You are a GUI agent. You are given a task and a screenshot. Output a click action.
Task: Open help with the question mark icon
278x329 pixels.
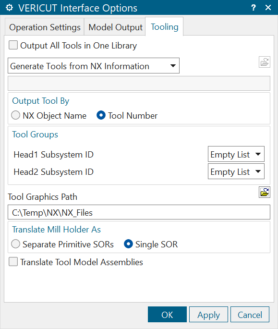pos(254,8)
